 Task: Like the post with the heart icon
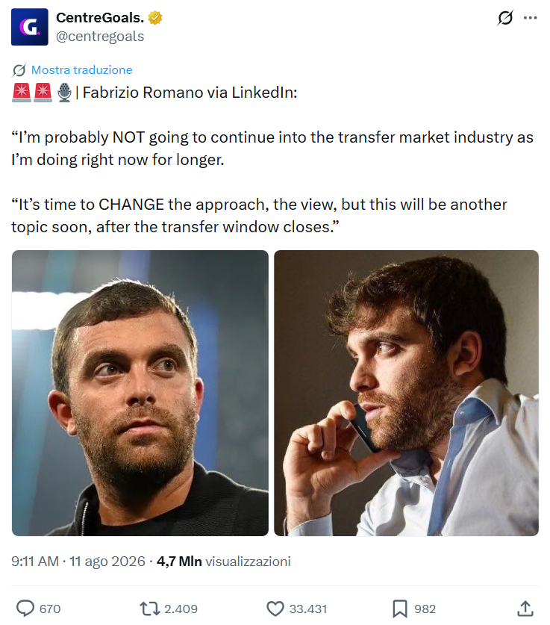point(275,609)
